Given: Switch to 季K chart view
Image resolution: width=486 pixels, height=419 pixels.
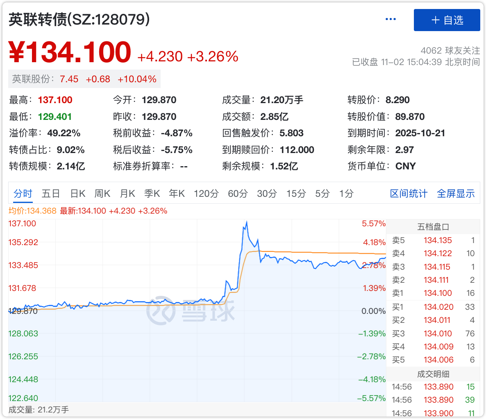Looking at the screenshot, I should [x=152, y=194].
